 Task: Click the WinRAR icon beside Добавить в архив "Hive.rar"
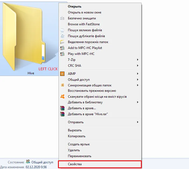(62, 114)
